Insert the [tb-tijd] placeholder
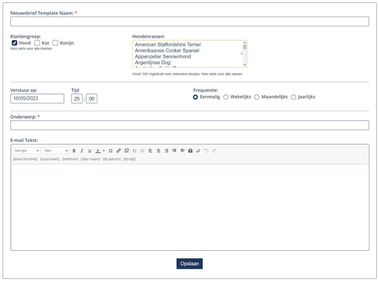379x285 pixels. pos(129,159)
